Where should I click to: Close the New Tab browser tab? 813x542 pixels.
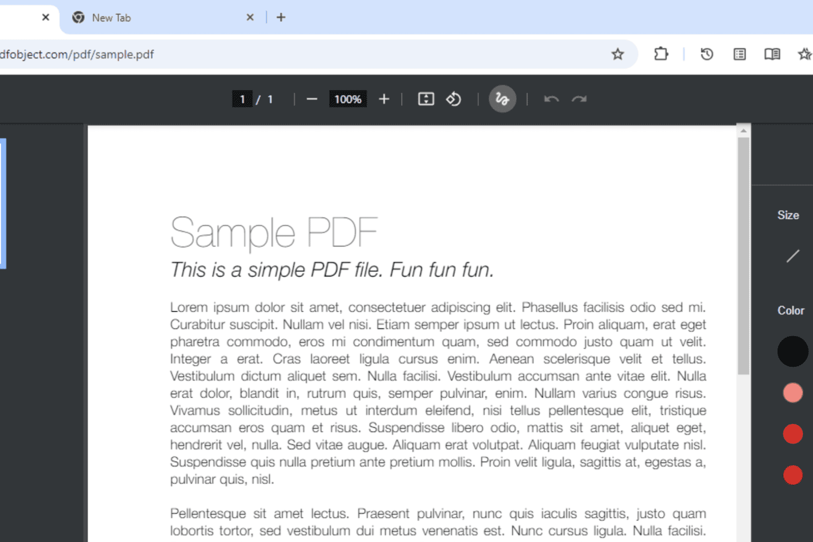[250, 17]
